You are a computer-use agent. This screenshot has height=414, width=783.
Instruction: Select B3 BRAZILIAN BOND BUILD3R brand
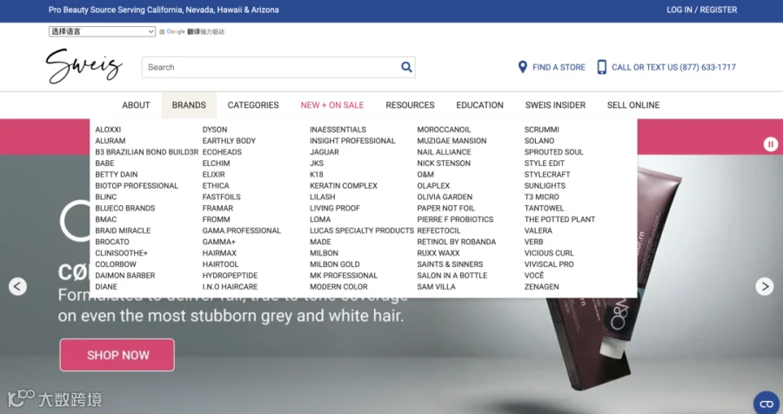147,152
